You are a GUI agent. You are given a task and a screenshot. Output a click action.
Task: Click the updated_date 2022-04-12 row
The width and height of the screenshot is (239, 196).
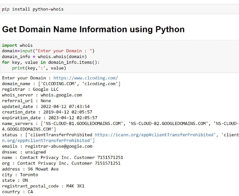[x=46, y=107]
